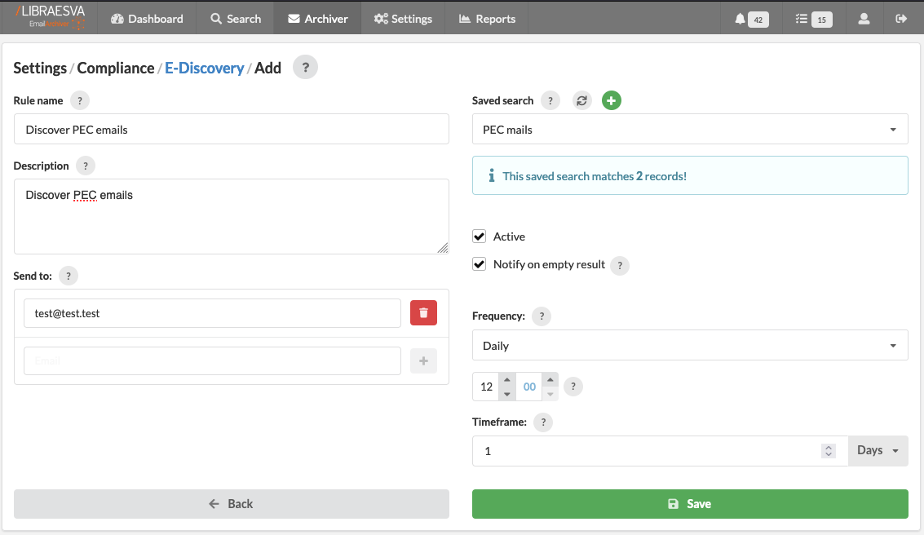This screenshot has height=535, width=924.
Task: Delete the test@test.test recipient
Action: tap(424, 313)
